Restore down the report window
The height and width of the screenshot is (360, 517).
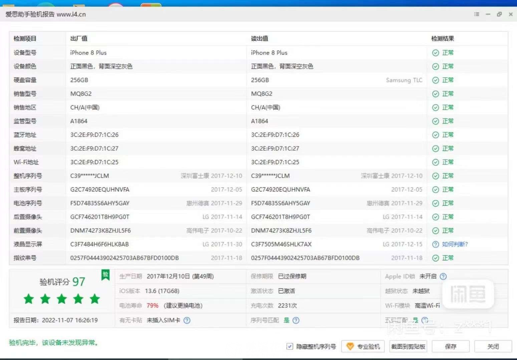coord(499,14)
